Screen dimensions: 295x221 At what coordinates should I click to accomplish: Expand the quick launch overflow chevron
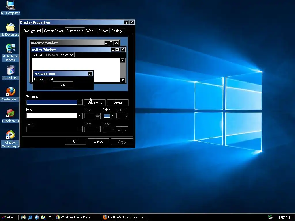tap(50, 216)
